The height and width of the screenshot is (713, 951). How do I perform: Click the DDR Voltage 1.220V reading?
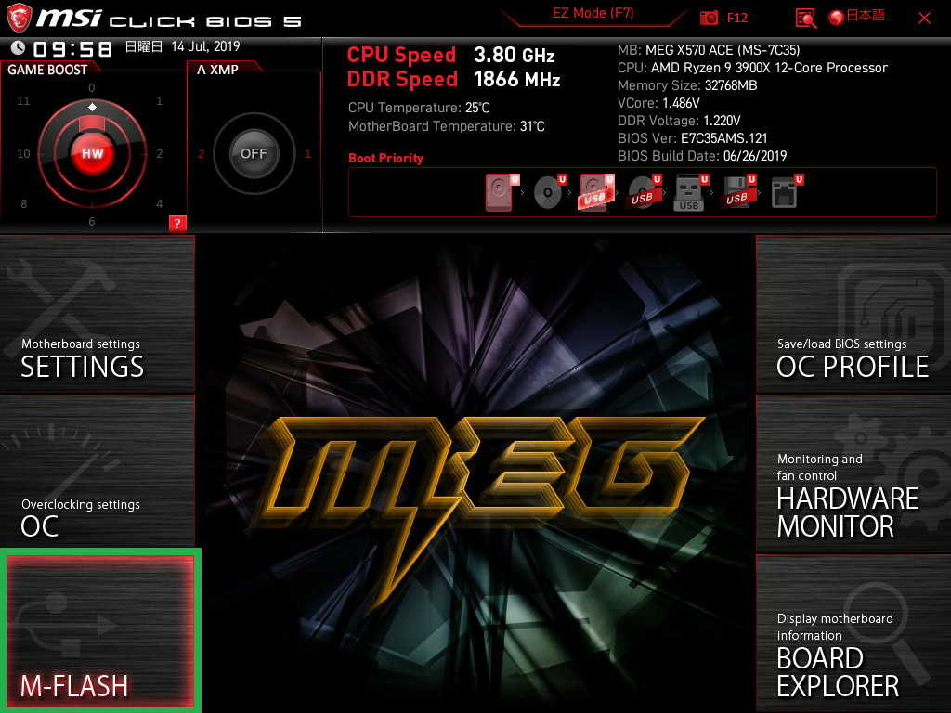679,121
